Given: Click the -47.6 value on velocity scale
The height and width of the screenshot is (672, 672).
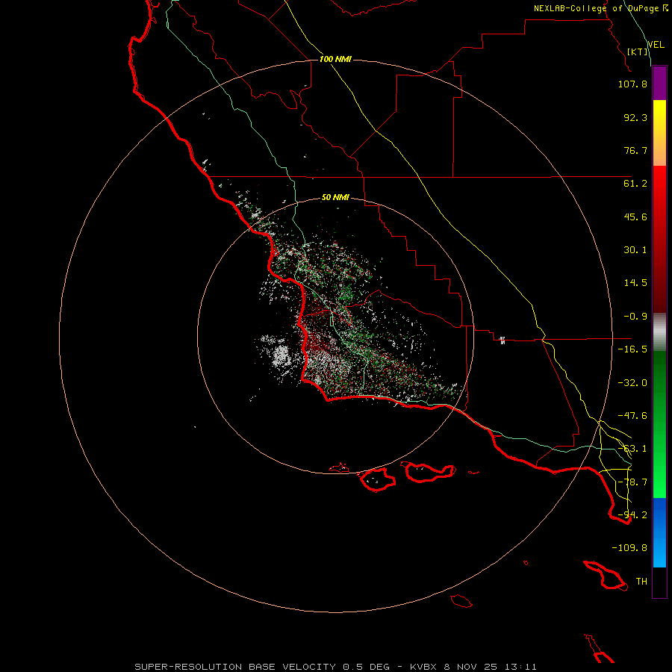Looking at the screenshot, I should 632,416.
